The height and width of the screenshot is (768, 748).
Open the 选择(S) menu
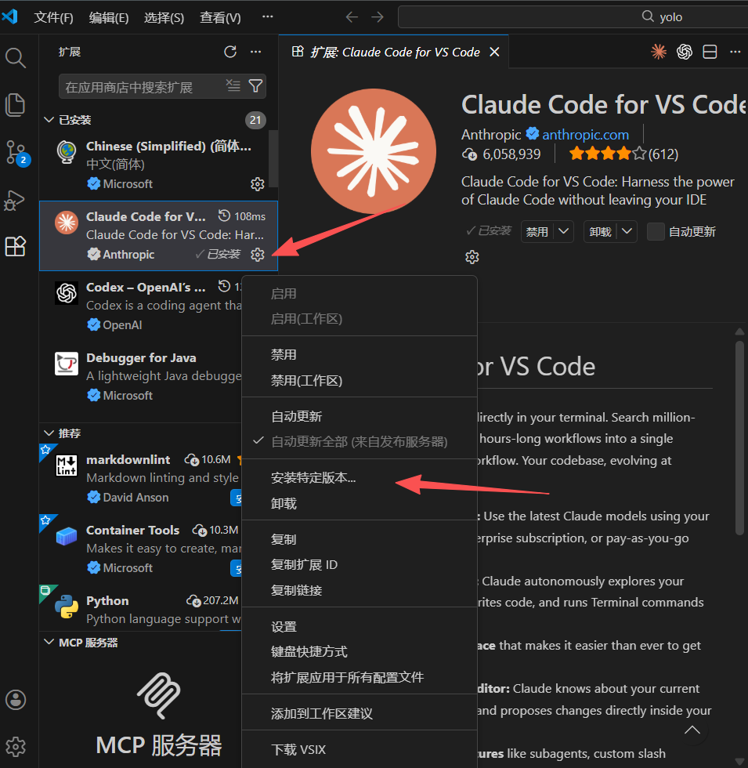[x=164, y=17]
